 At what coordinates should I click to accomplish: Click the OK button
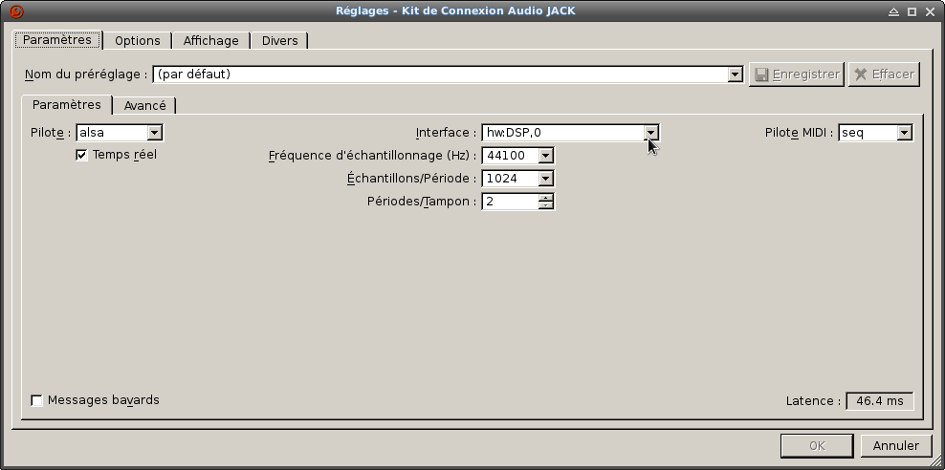coord(817,446)
